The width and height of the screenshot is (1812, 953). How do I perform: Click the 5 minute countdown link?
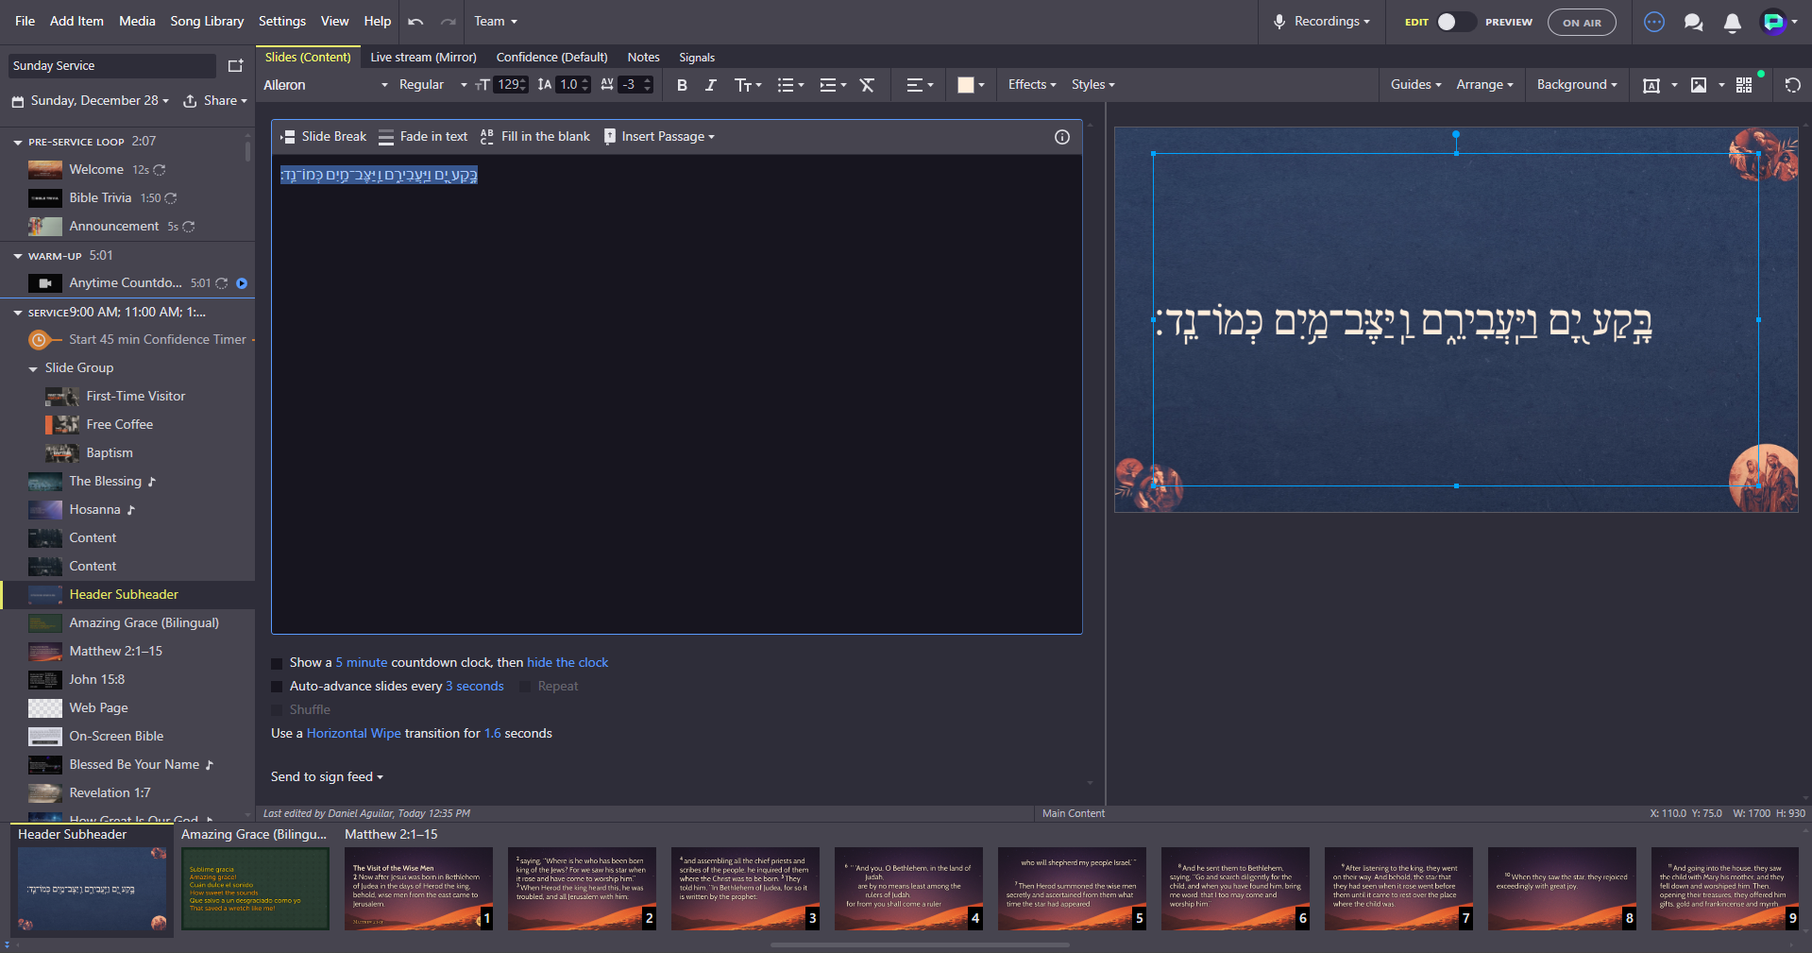point(362,663)
